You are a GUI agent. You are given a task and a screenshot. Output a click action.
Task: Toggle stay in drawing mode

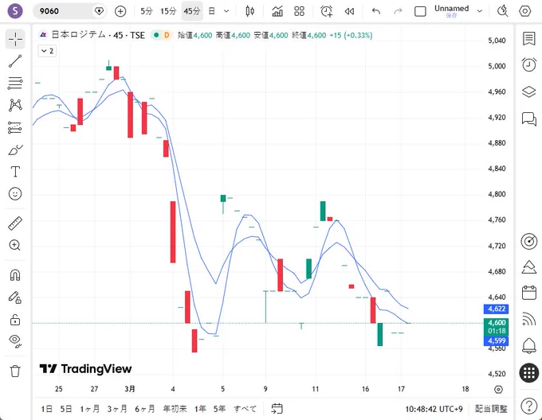click(x=15, y=297)
